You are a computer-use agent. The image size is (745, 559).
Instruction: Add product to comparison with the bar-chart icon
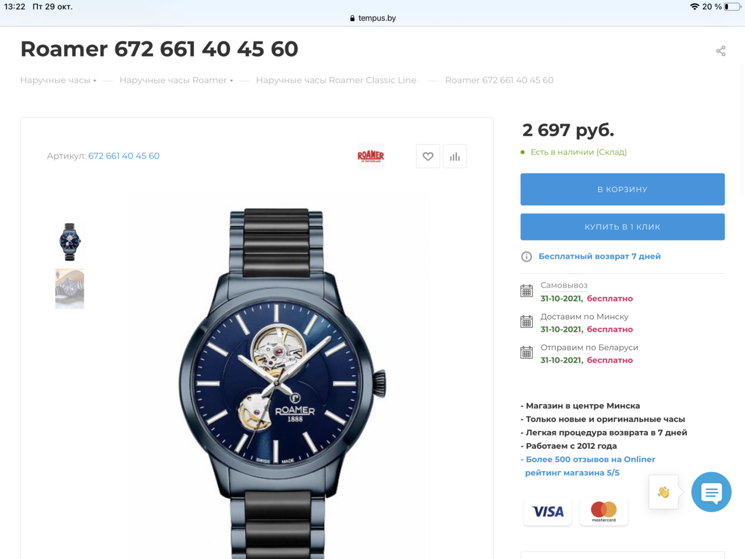click(x=455, y=156)
